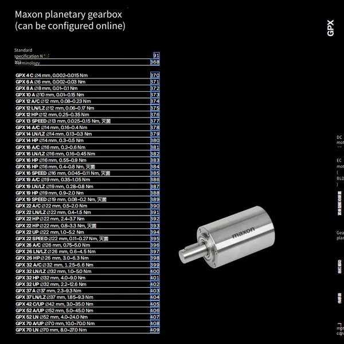Open page 384 for sterilizable GPX 16 HP
This screenshot has width=344, height=344.
(155, 166)
